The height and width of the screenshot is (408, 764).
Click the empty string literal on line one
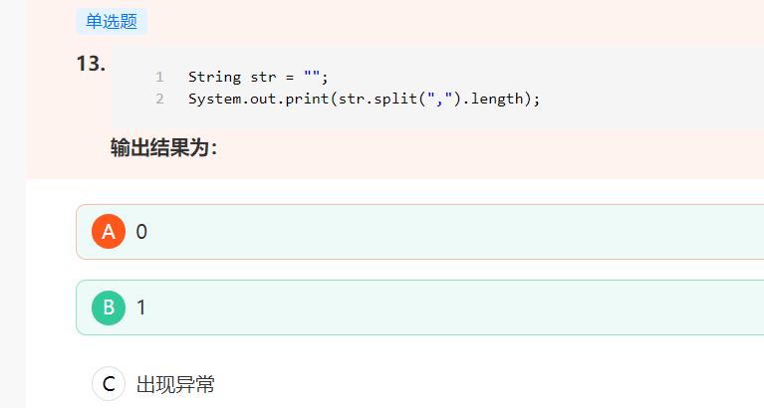coord(312,77)
